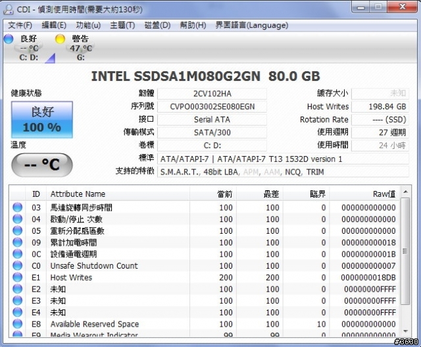Open the 功能(u) menu

coord(88,25)
